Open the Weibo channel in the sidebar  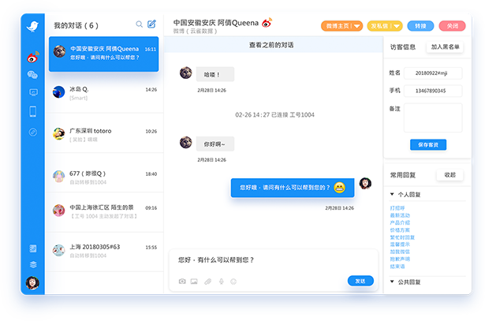click(x=32, y=58)
